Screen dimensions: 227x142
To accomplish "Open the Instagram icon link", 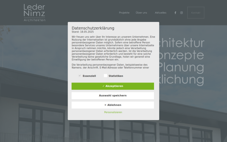I will point(181,13).
